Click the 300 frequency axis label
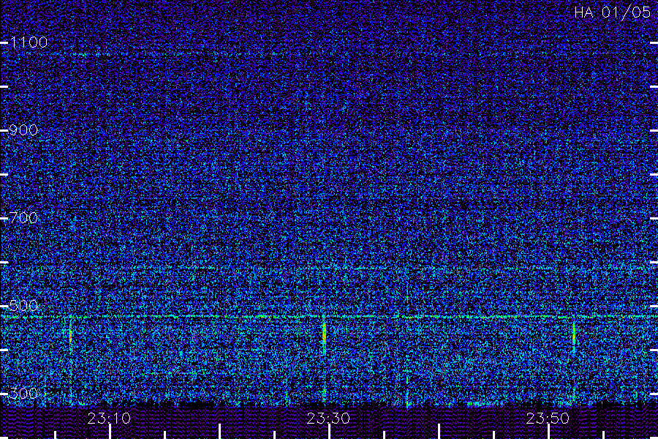 23,393
